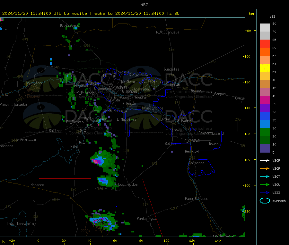Click the Morados location label
This screenshot has width=289, height=245.
click(37, 185)
